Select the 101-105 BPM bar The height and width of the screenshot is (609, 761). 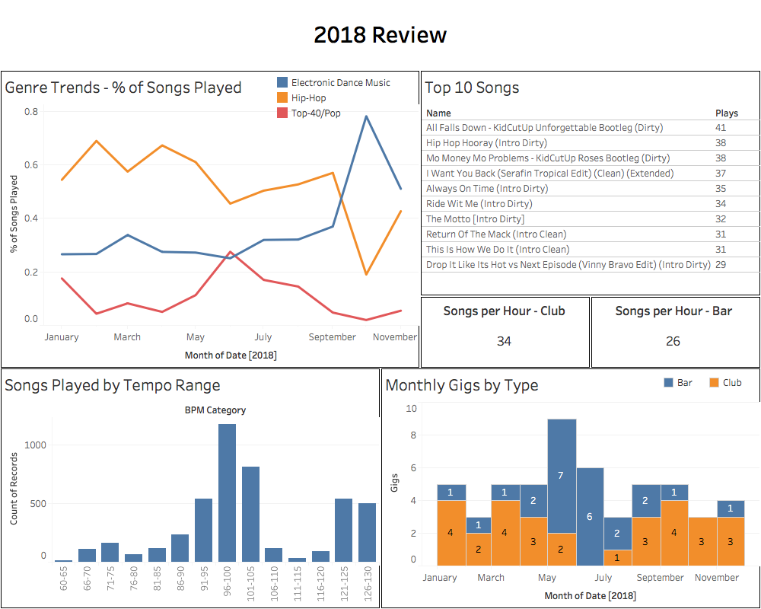point(250,514)
